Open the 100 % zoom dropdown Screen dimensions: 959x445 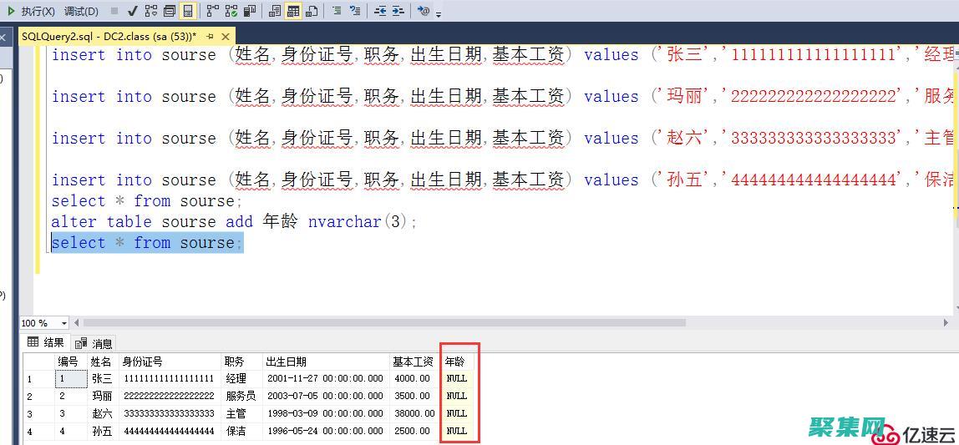point(63,323)
